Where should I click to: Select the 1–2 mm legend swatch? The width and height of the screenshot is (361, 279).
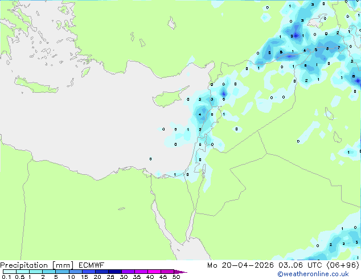click(36, 272)
